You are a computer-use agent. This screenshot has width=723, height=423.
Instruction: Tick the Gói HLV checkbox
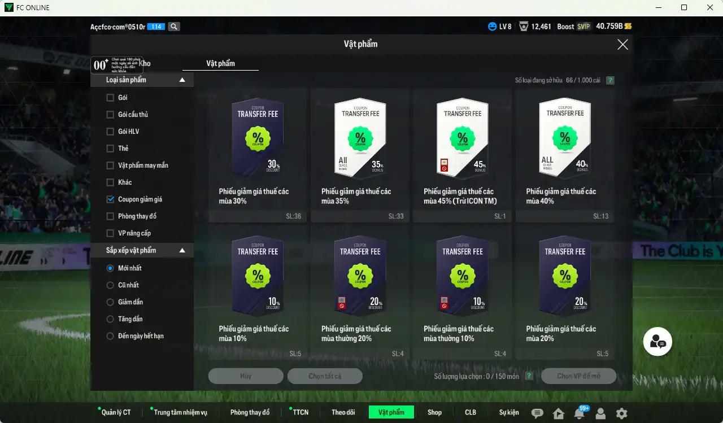(x=110, y=132)
